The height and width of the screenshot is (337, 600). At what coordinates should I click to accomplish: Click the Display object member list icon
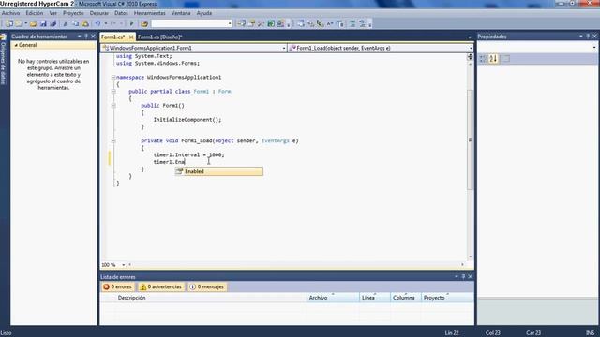point(301,23)
